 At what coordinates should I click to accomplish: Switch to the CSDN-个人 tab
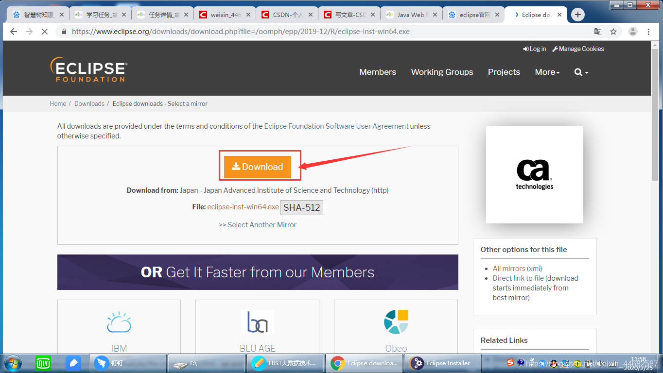click(x=287, y=15)
